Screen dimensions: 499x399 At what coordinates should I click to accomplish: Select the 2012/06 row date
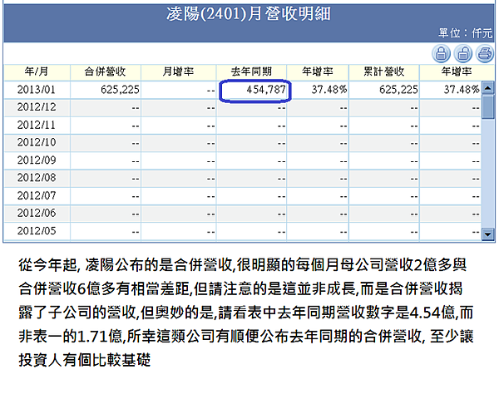(x=37, y=213)
